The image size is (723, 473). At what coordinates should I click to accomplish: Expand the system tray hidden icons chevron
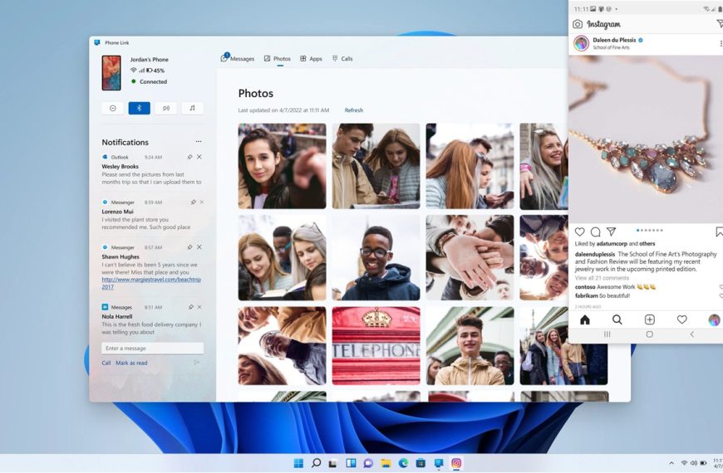[671, 463]
